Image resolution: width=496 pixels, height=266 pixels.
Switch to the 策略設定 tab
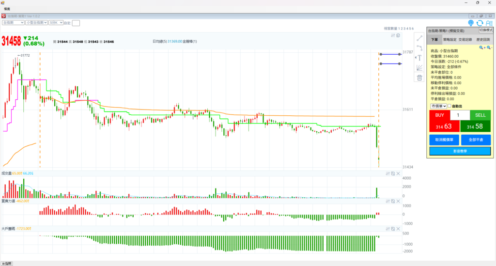pyautogui.click(x=450, y=39)
